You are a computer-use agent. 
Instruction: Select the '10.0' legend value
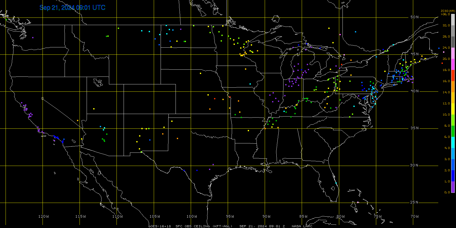pos(446,115)
